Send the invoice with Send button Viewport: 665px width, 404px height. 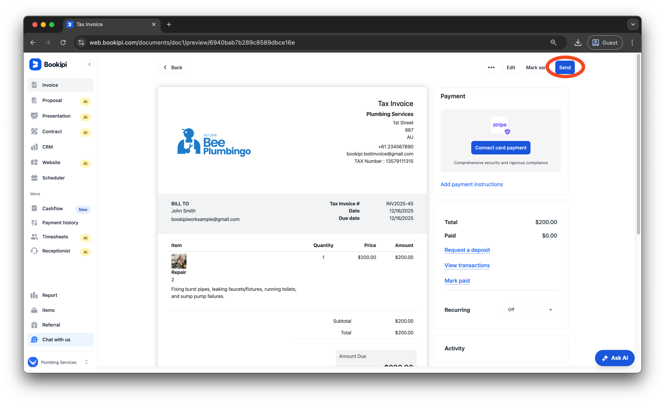tap(565, 67)
